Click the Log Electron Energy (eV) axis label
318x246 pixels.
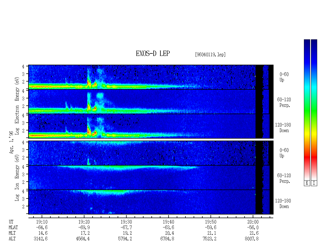(x=17, y=106)
